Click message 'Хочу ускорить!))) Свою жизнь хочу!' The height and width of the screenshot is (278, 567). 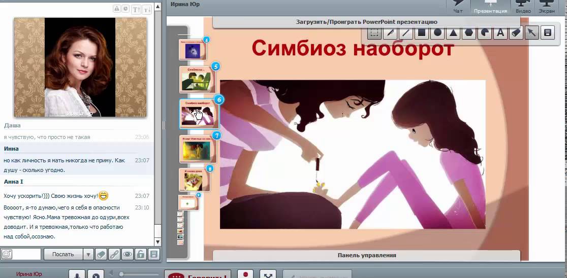[x=51, y=196]
